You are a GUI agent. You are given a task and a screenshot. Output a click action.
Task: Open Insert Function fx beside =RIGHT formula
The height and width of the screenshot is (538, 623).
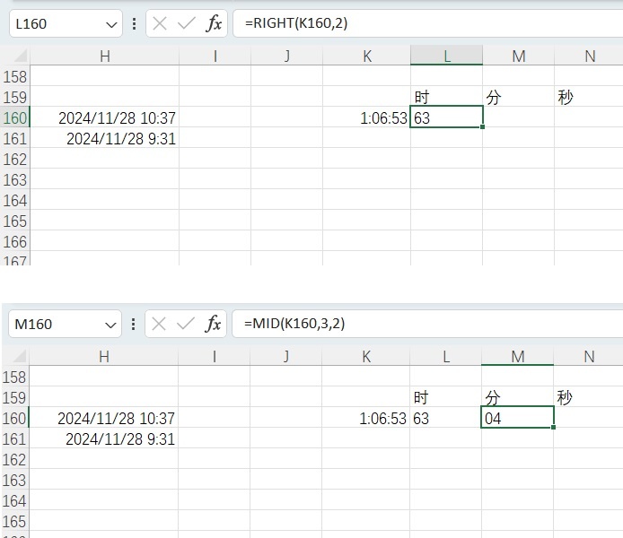(x=214, y=24)
